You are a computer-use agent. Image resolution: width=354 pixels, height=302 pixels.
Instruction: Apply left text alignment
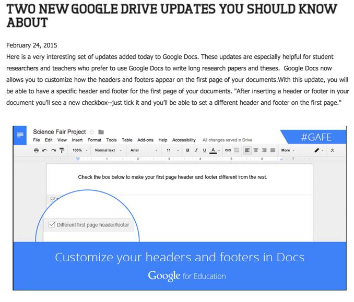pyautogui.click(x=247, y=150)
